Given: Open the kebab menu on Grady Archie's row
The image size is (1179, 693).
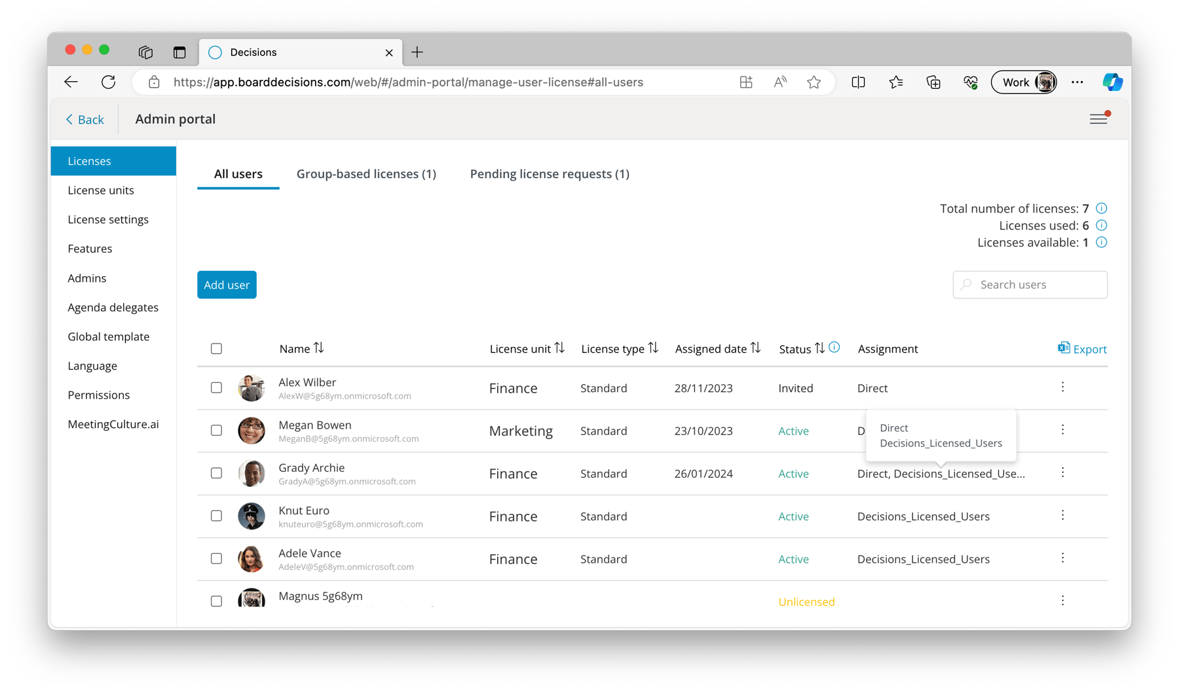Looking at the screenshot, I should click(x=1062, y=472).
